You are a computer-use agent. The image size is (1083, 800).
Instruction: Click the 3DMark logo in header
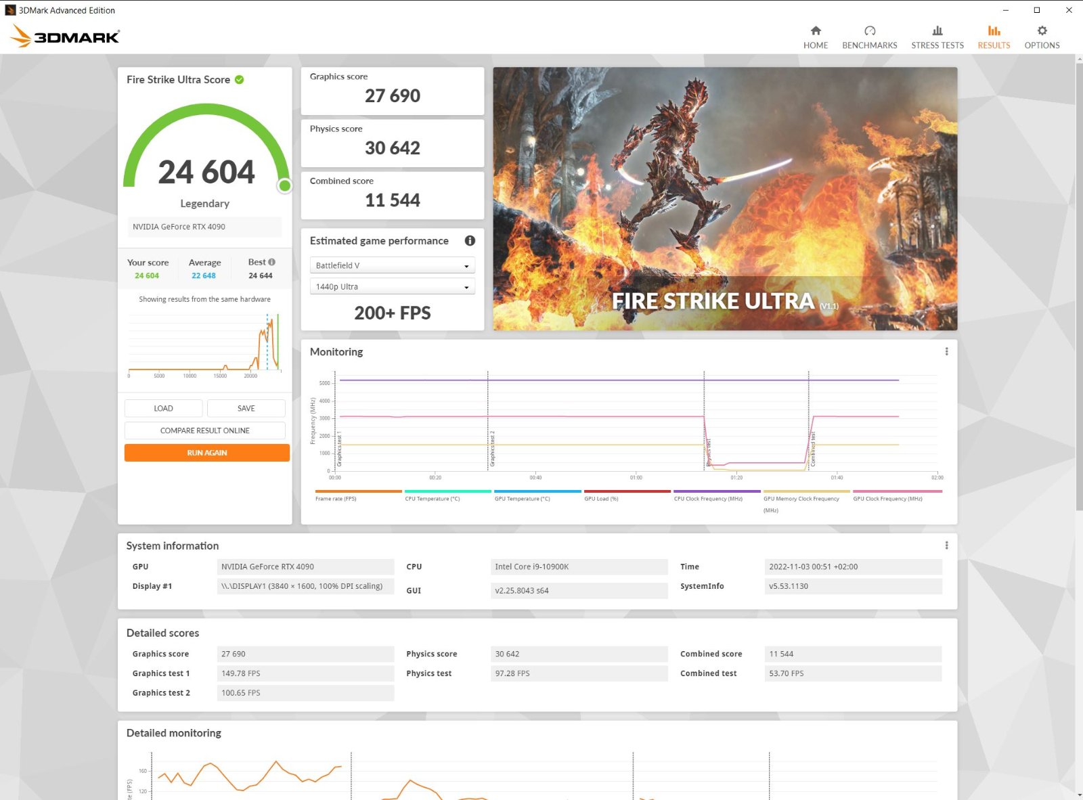66,36
